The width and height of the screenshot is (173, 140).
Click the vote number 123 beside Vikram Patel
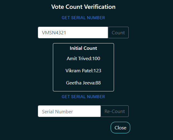98,71
